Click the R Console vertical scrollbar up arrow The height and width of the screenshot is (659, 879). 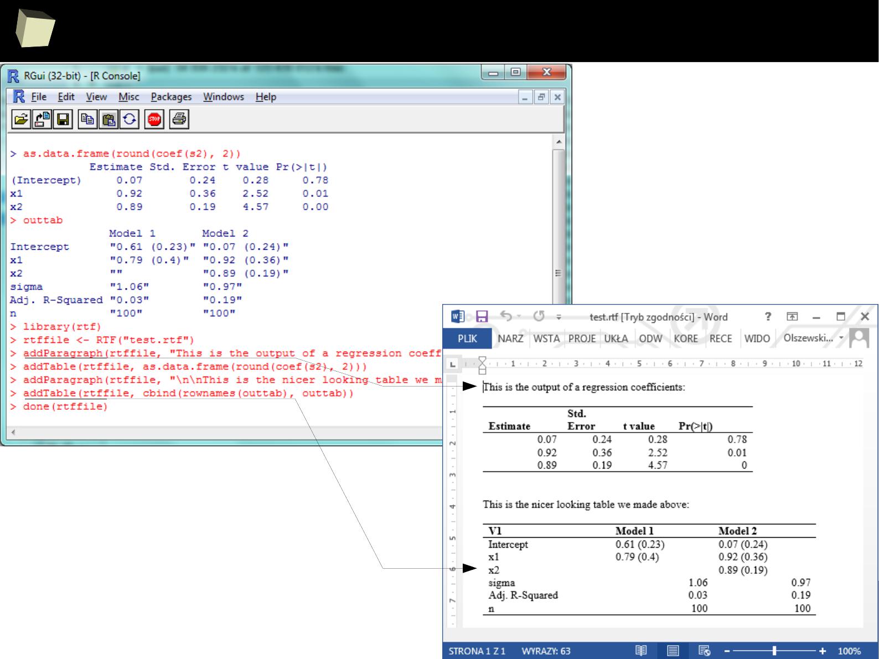tap(559, 142)
